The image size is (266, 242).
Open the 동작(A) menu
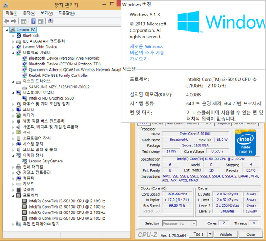click(29, 13)
